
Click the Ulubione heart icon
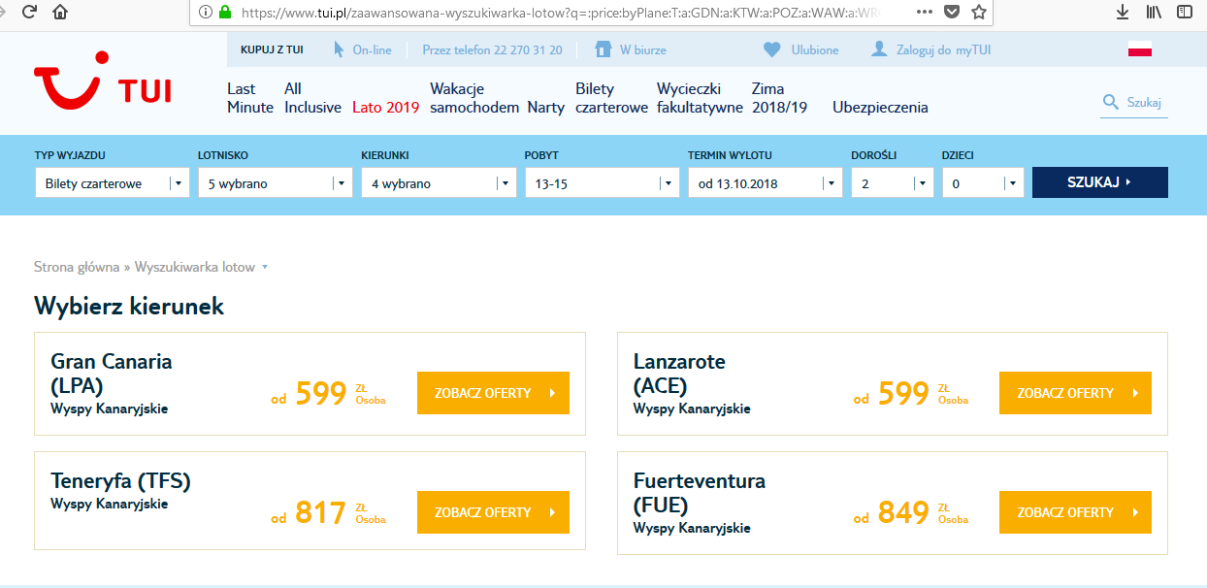tap(772, 49)
